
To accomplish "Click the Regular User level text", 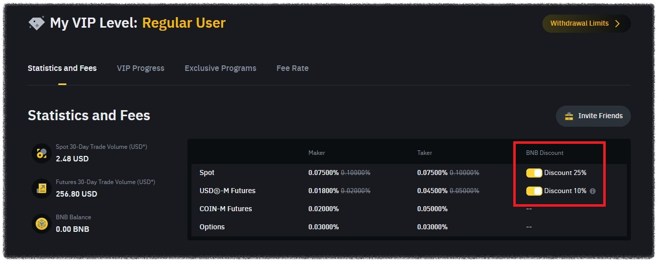I will 184,23.
